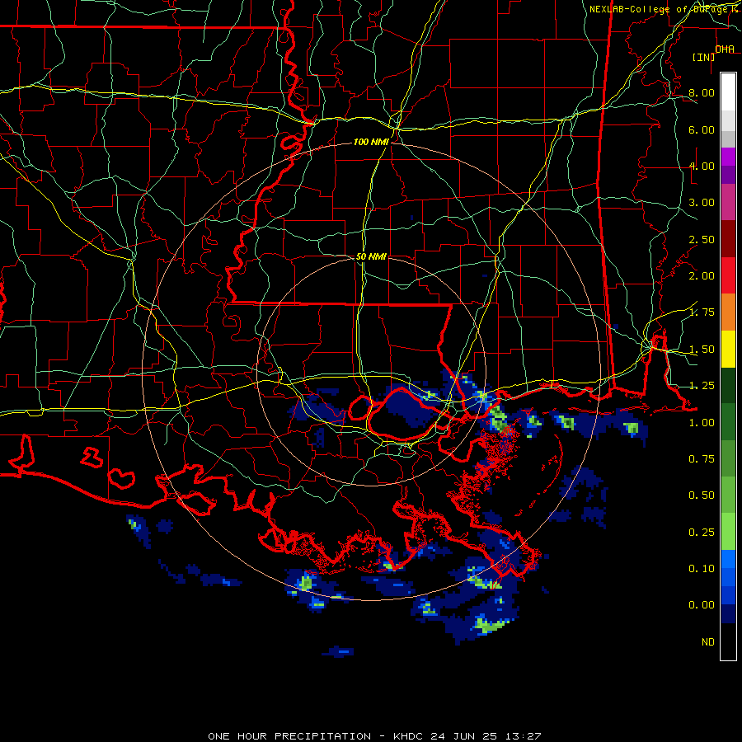Click the 6.00 legend value
The width and height of the screenshot is (742, 742).
click(x=702, y=129)
